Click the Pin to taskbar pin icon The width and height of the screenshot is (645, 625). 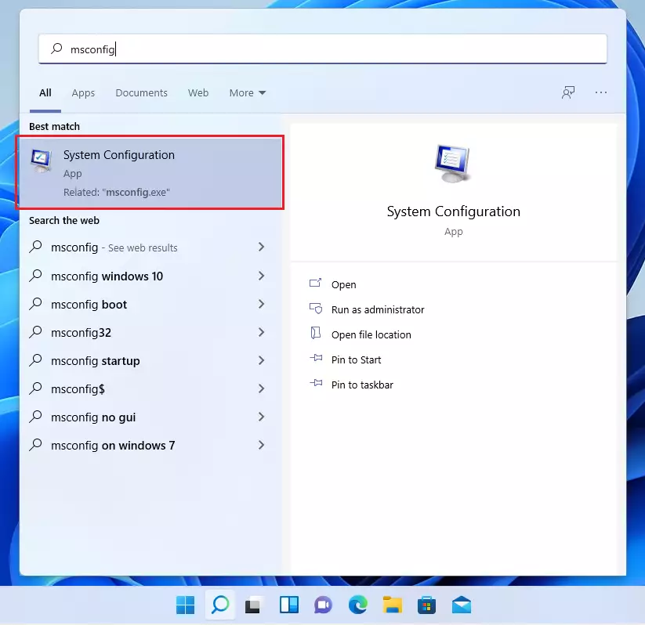[x=316, y=383]
